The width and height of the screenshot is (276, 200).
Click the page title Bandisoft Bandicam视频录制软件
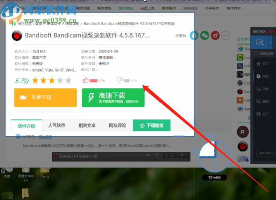click(87, 36)
